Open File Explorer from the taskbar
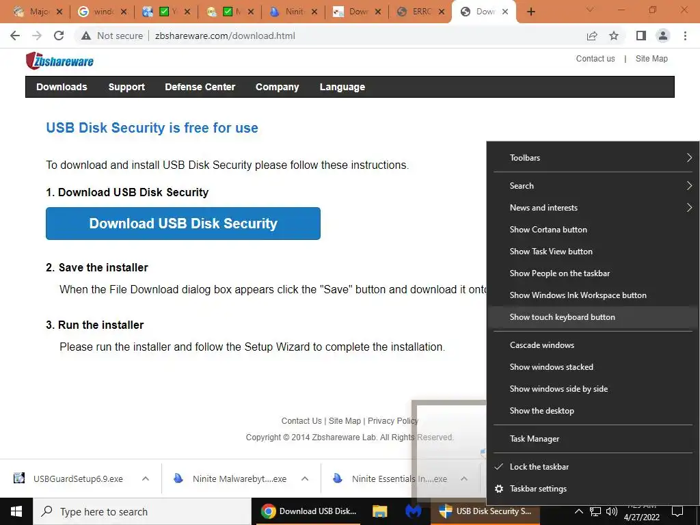Viewport: 700px width, 525px height. pos(380,511)
